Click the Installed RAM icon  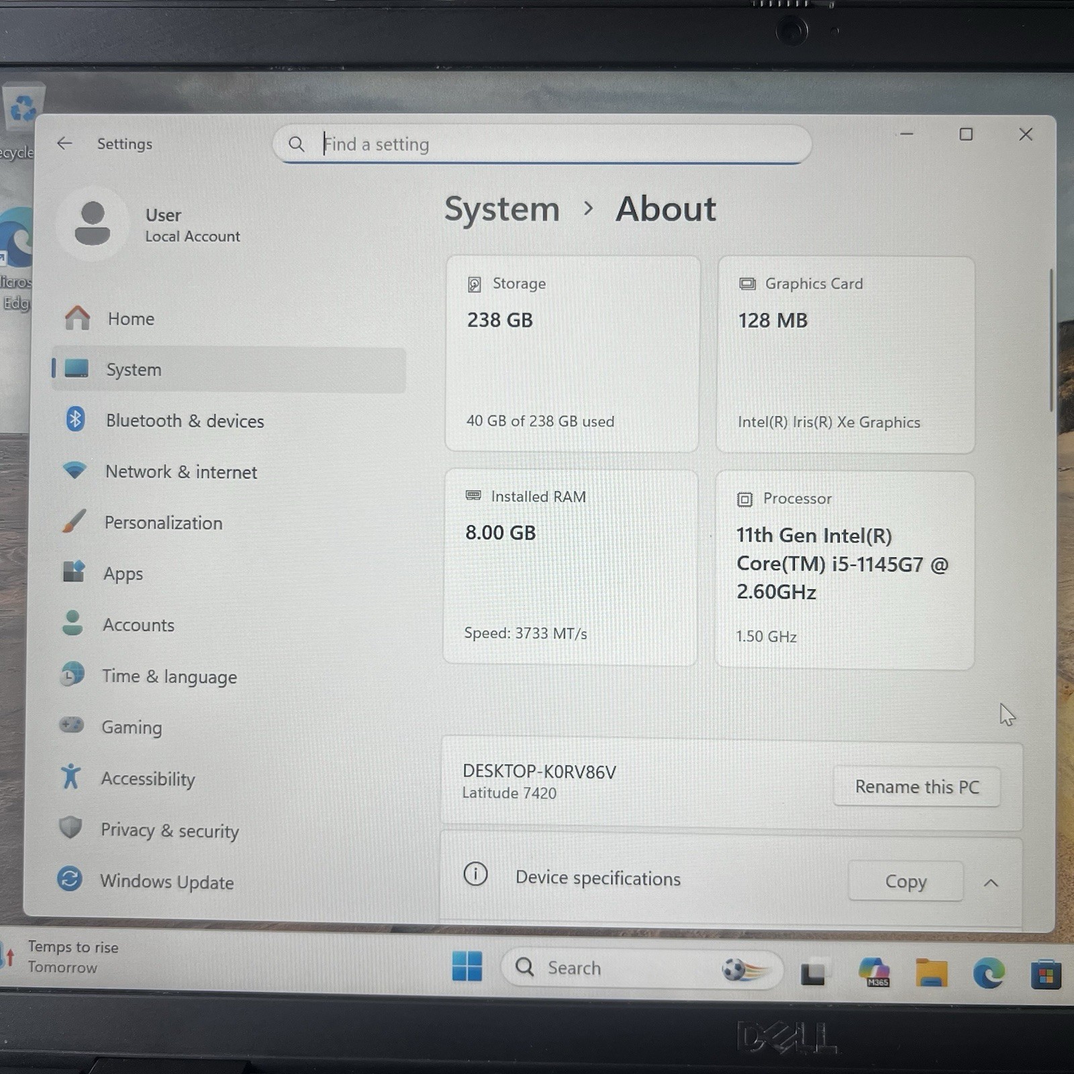[x=473, y=495]
